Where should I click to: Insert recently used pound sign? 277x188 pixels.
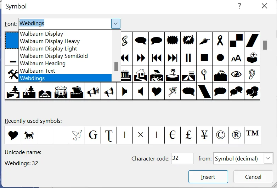coord(188,135)
